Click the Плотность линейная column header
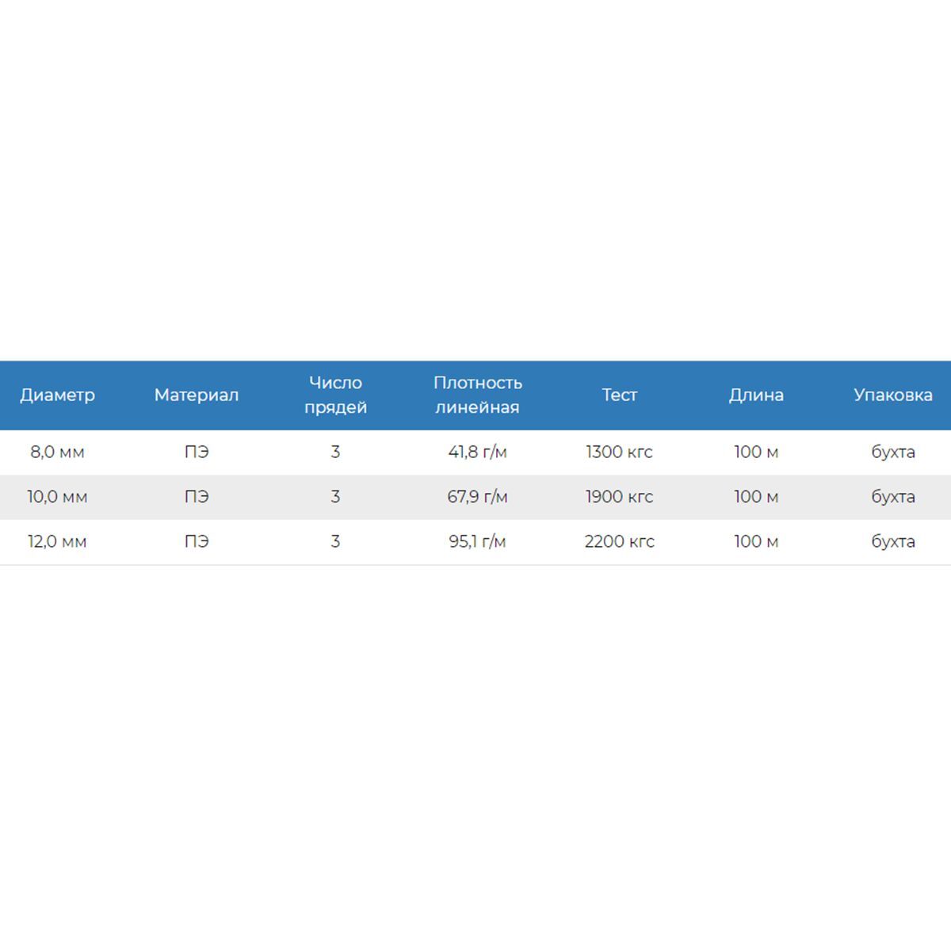 point(477,395)
